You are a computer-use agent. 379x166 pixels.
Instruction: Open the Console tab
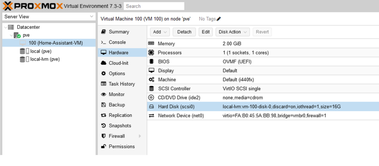tap(122, 42)
